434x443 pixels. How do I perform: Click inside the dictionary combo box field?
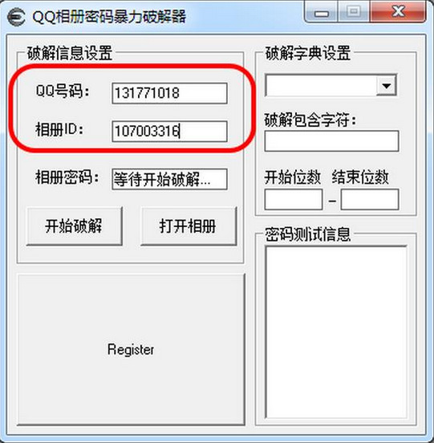click(x=321, y=85)
